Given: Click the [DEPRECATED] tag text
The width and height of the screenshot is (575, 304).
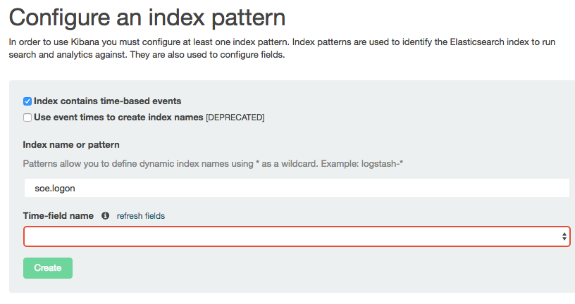Looking at the screenshot, I should click(x=235, y=118).
